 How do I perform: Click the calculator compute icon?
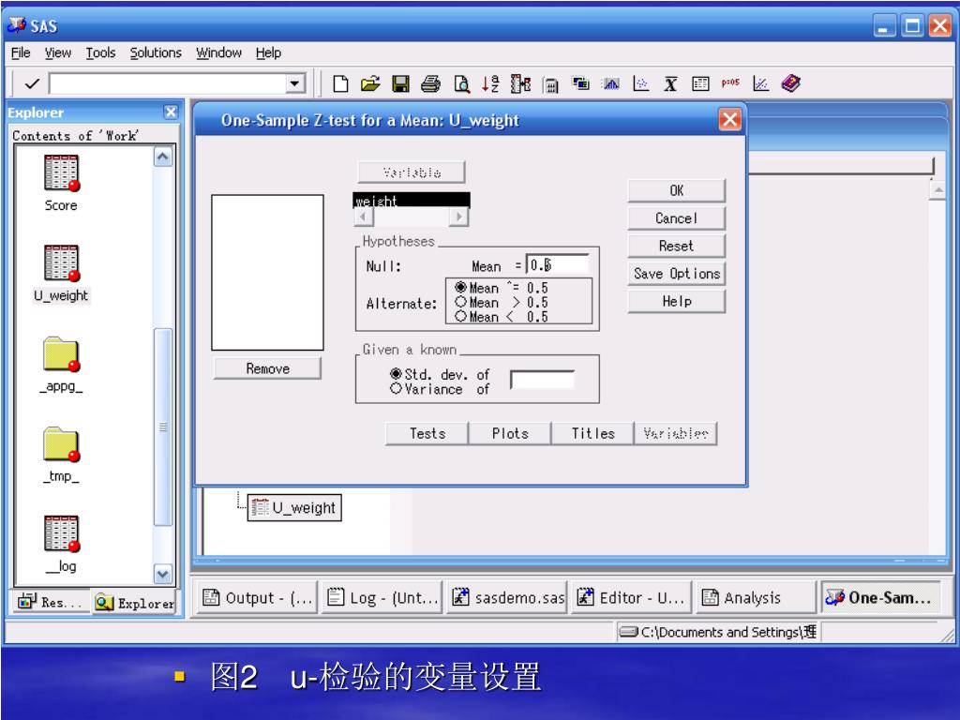pos(551,84)
